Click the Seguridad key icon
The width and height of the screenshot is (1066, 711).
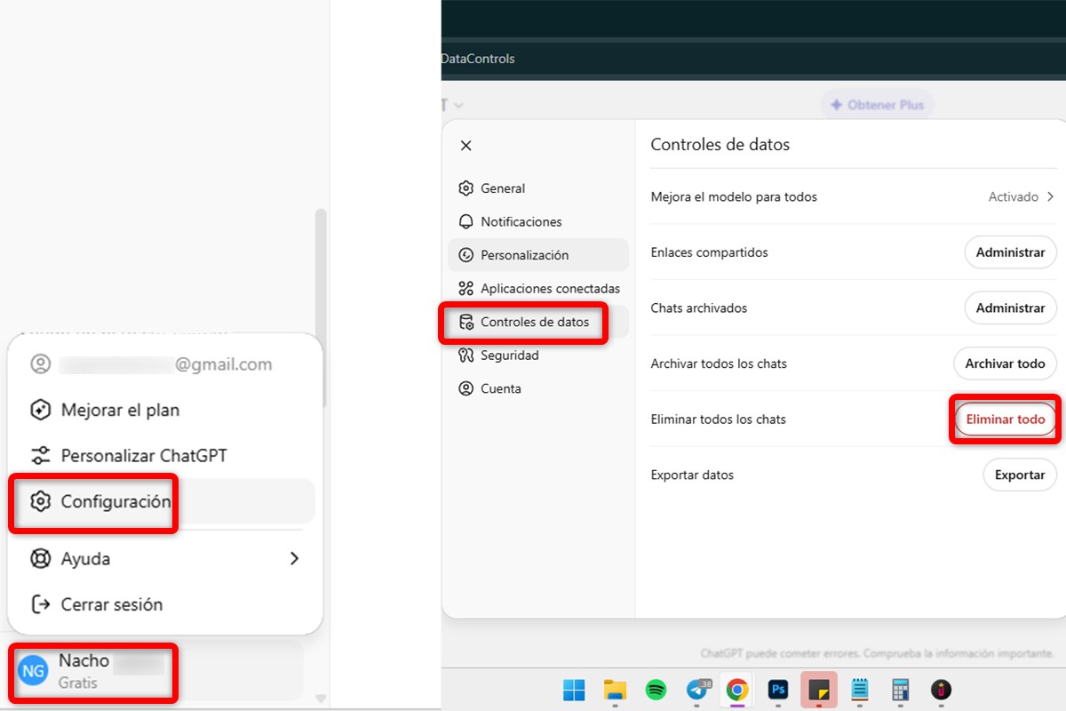point(466,355)
